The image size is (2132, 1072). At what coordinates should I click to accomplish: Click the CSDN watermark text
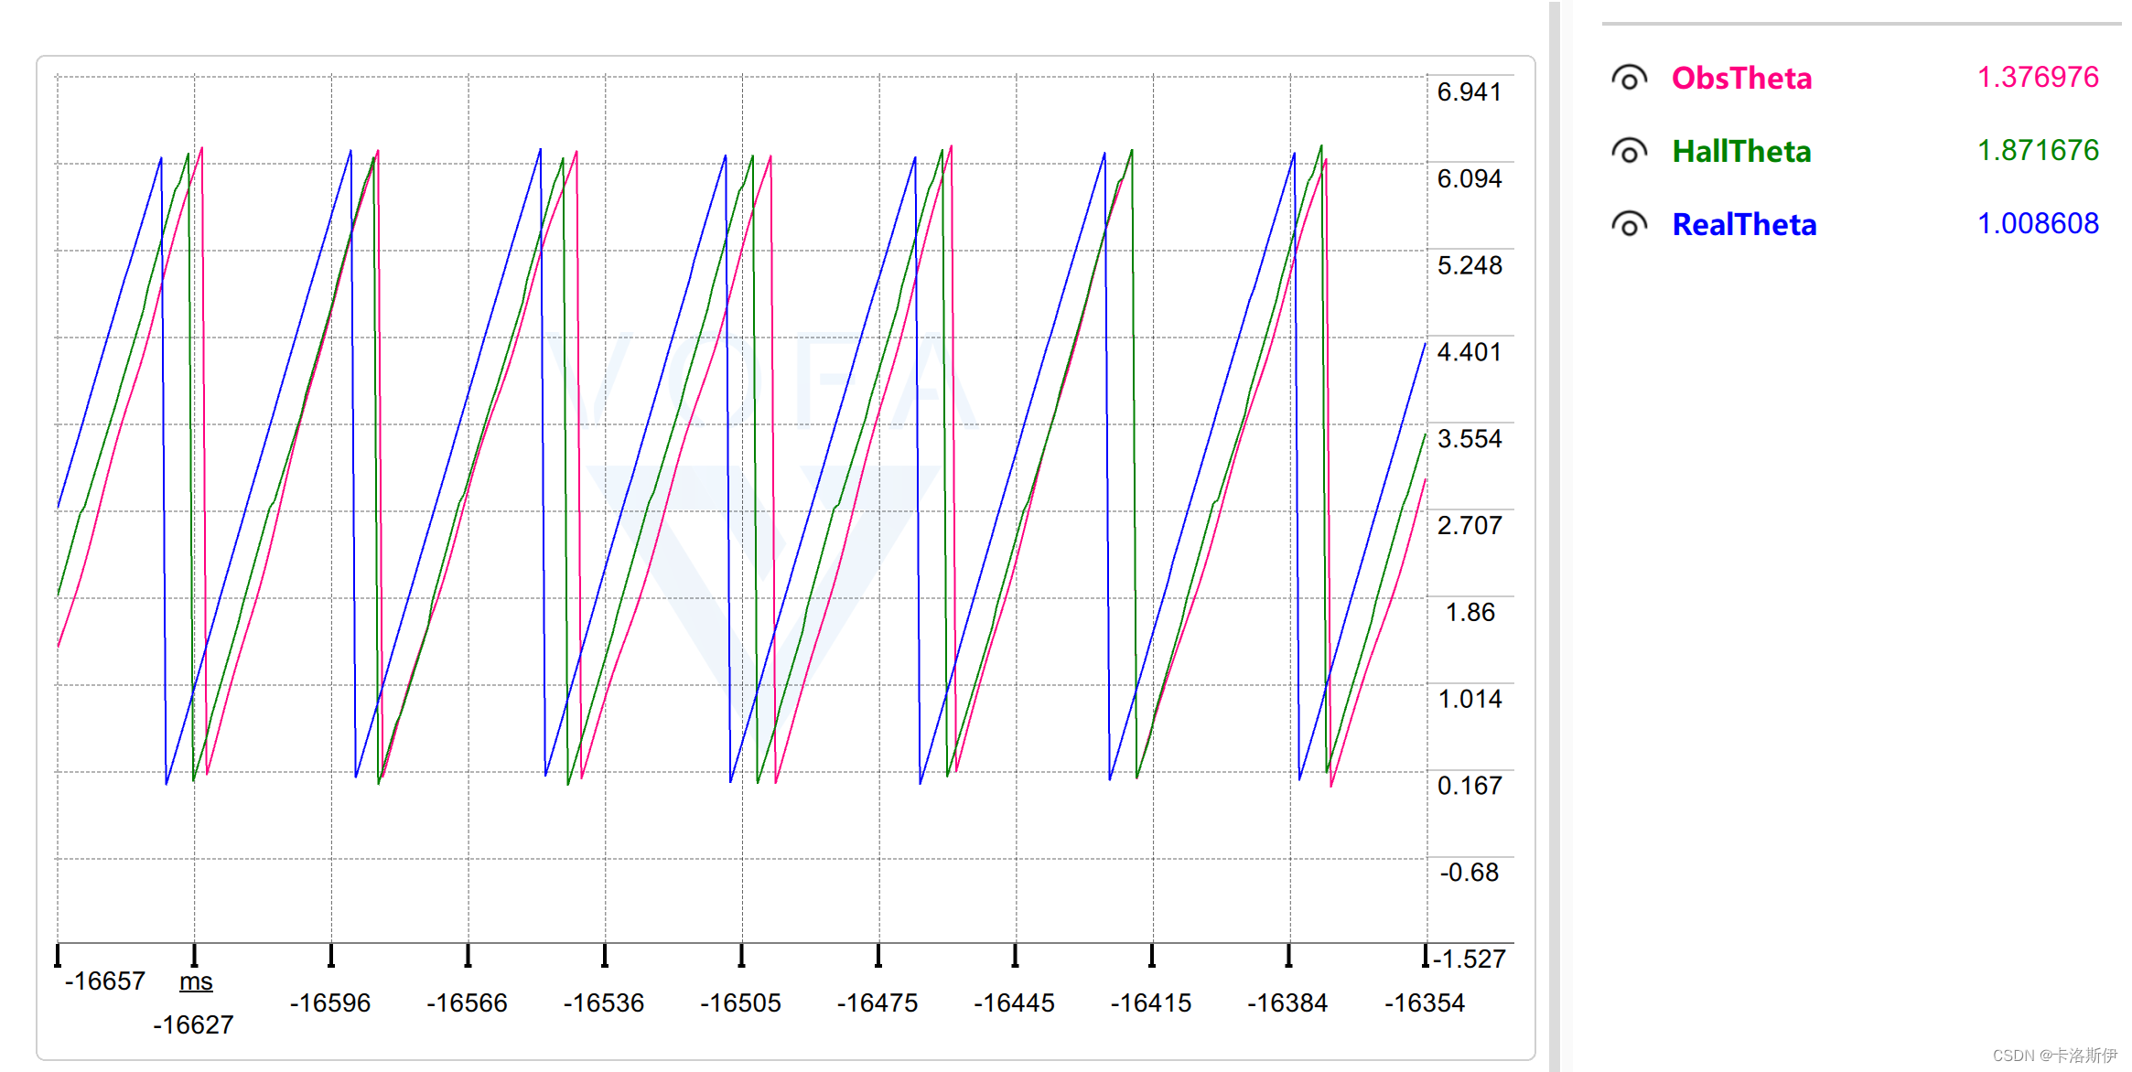click(x=2054, y=1056)
